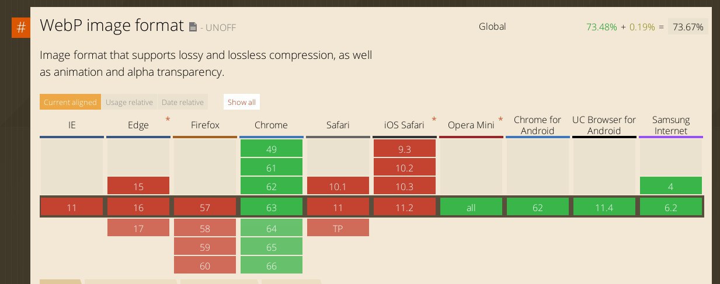The image size is (720, 284).
Task: Switch to Usage relative view
Action: [129, 102]
